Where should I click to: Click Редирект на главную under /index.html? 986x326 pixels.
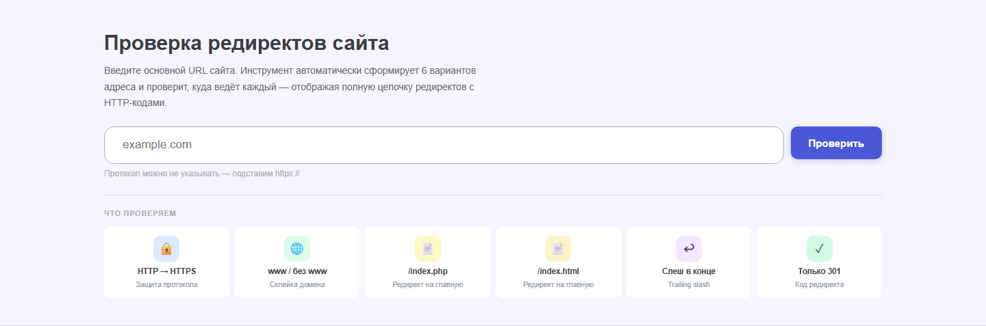click(x=558, y=284)
